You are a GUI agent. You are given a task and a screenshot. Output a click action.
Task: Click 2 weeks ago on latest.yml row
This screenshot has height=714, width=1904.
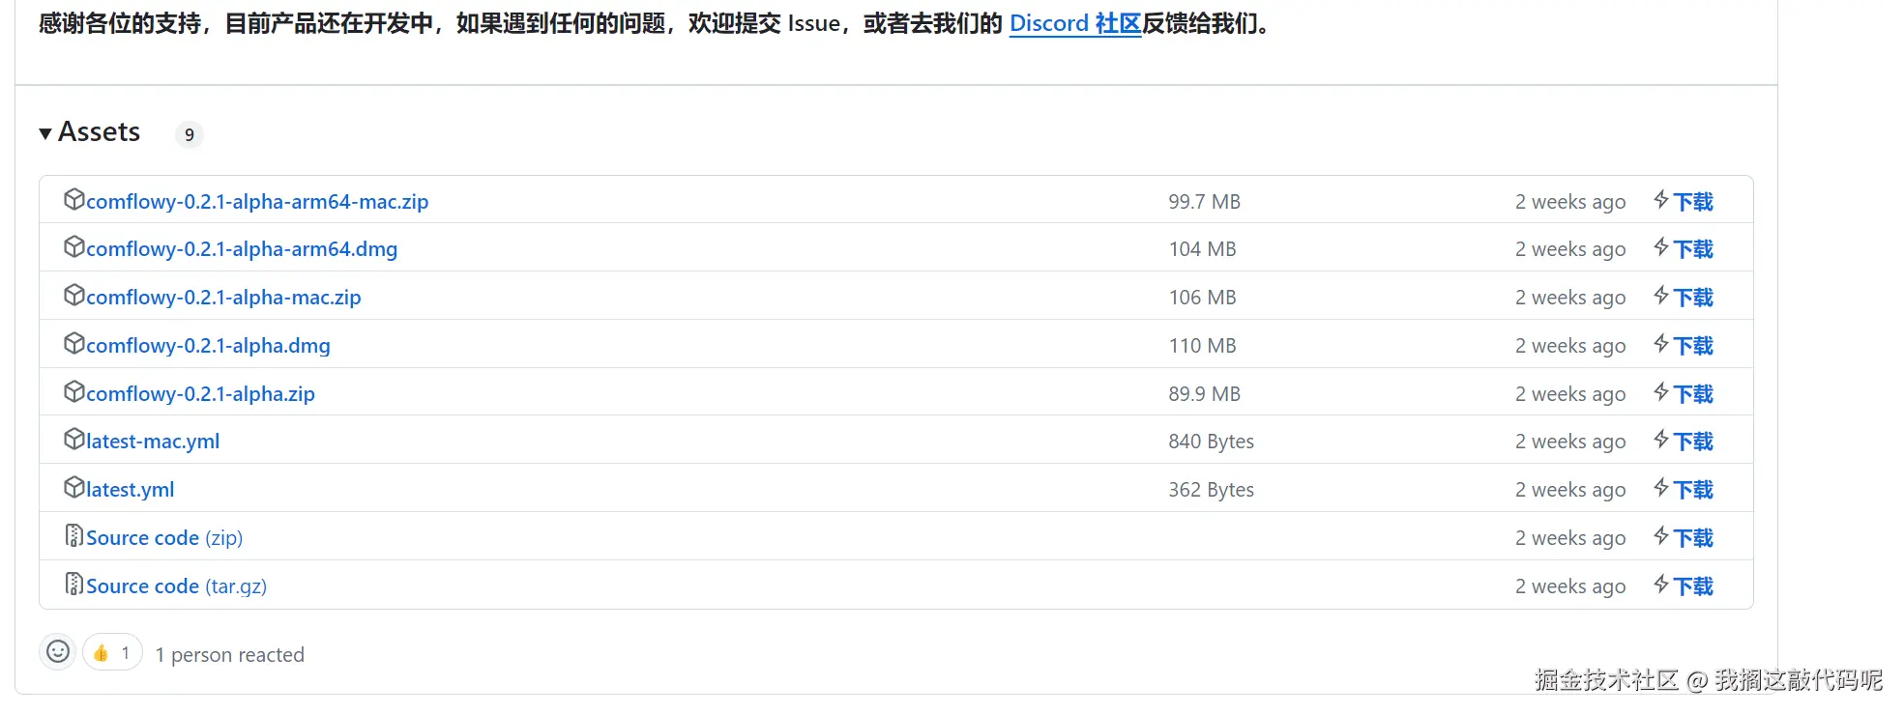pyautogui.click(x=1570, y=490)
